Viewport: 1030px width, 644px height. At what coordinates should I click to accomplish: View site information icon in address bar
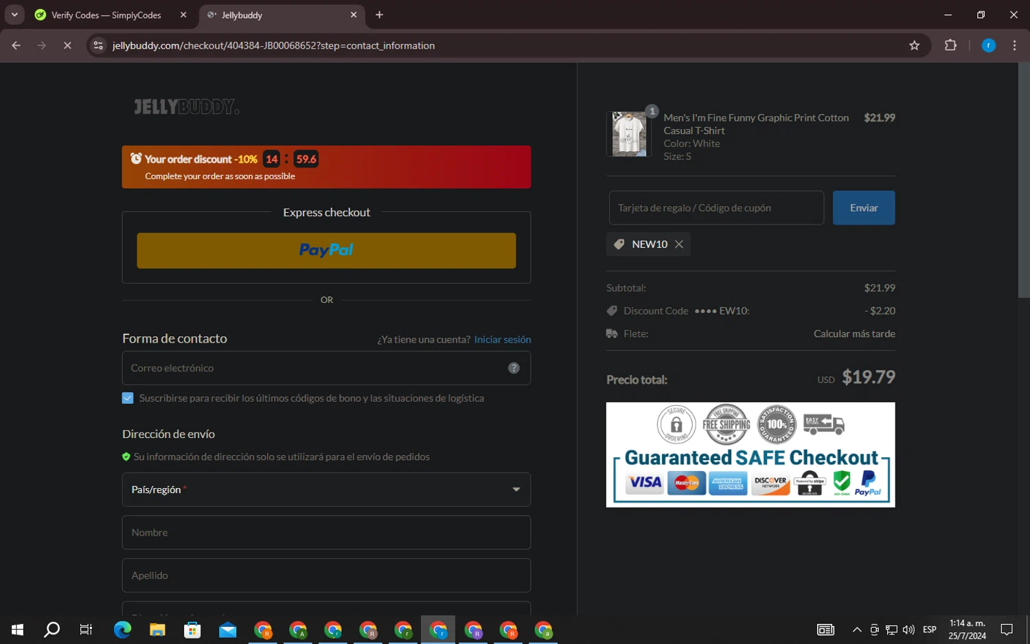point(98,45)
